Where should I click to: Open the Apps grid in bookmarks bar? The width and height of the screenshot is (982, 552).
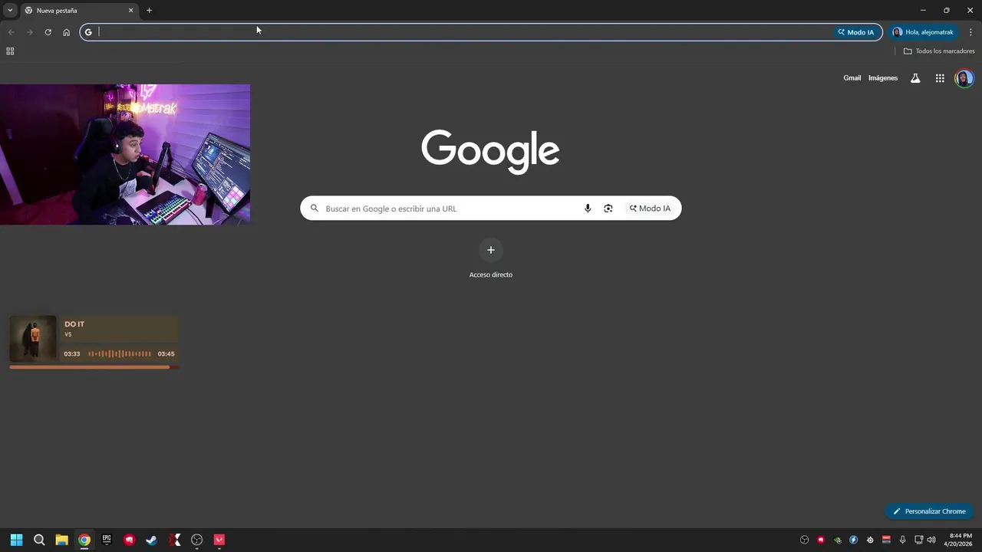tap(10, 51)
